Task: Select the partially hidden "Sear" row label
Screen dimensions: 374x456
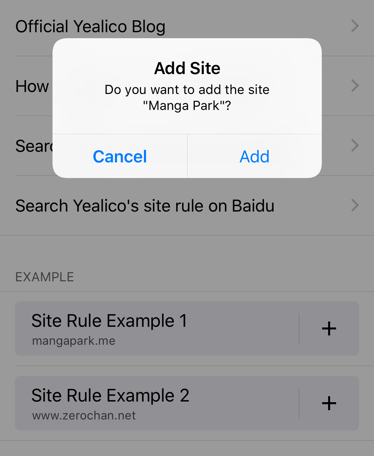Action: coord(34,146)
